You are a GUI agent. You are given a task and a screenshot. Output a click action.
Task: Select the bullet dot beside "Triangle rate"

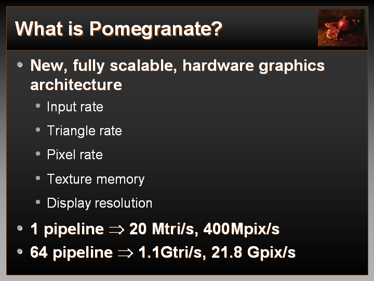pyautogui.click(x=38, y=130)
